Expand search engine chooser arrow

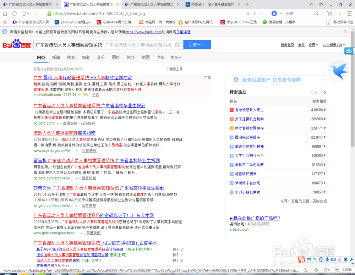click(x=281, y=13)
